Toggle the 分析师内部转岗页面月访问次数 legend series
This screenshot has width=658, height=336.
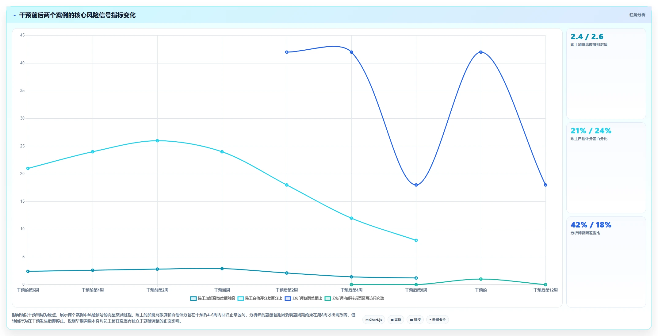(x=354, y=298)
